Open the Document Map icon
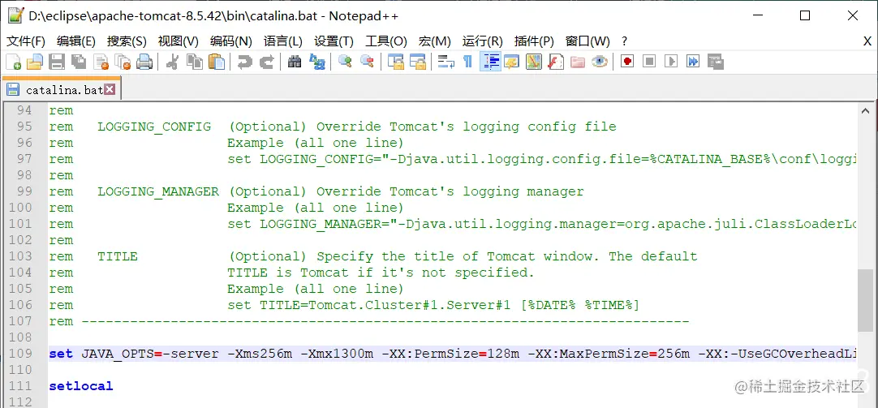Screen dimensions: 878x408 click(534, 62)
